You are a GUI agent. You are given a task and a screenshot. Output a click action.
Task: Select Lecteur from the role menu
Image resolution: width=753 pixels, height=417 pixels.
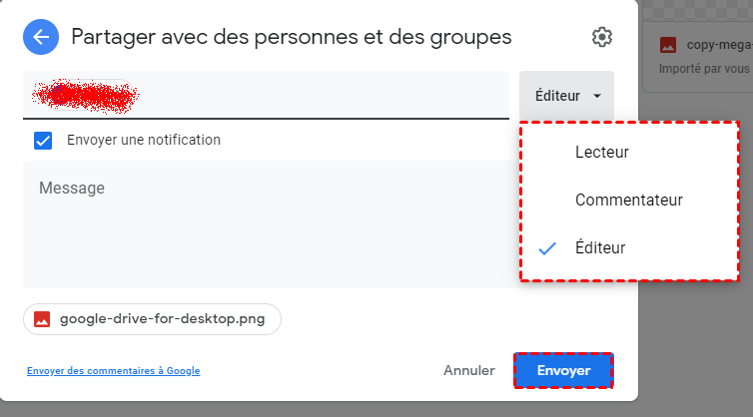coord(602,152)
